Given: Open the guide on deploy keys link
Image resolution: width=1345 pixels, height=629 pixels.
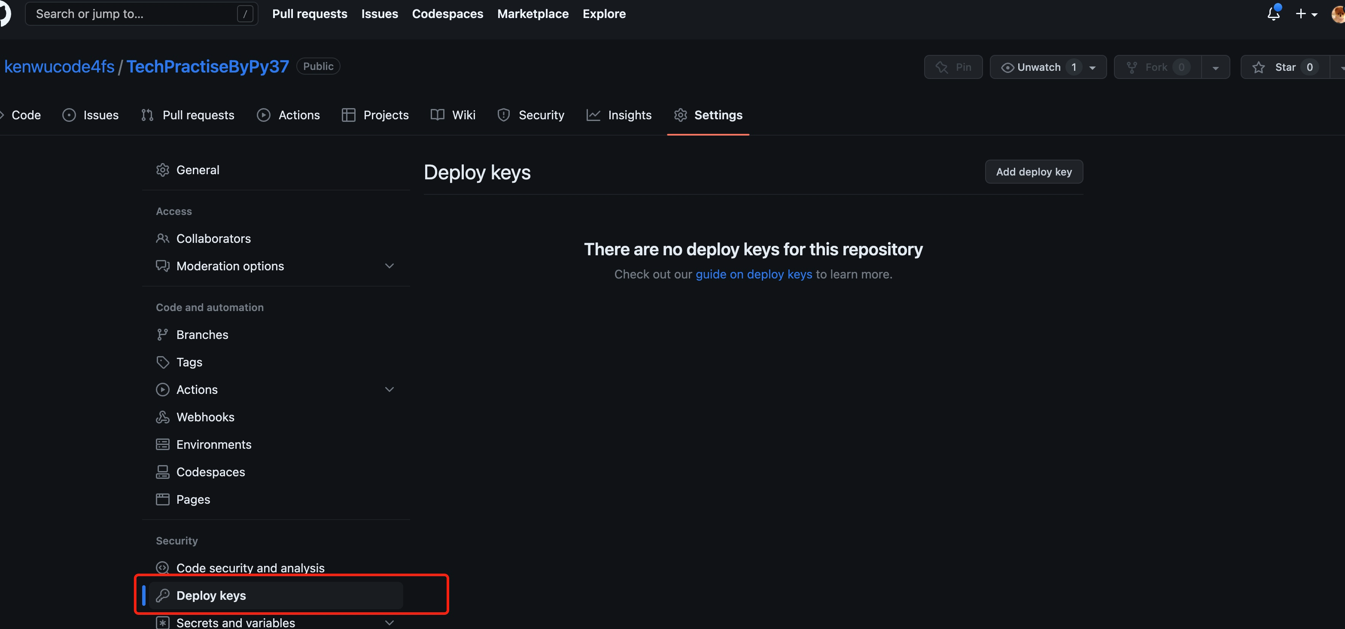Looking at the screenshot, I should pyautogui.click(x=753, y=274).
